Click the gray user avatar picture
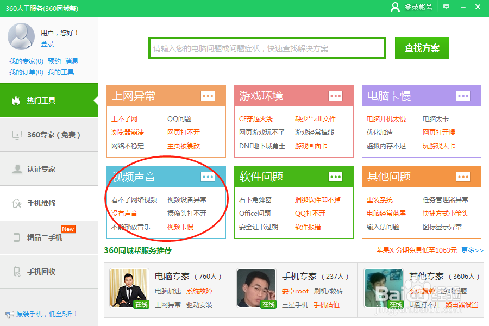The image size is (489, 326). point(21,36)
